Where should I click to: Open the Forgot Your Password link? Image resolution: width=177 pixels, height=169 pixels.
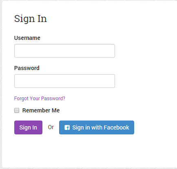point(40,99)
